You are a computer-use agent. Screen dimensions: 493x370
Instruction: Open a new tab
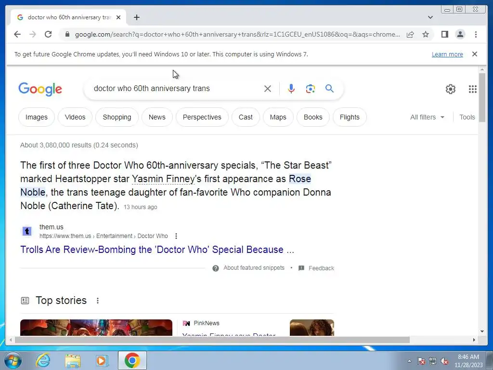136,17
